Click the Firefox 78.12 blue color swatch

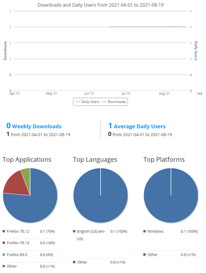tap(4, 231)
